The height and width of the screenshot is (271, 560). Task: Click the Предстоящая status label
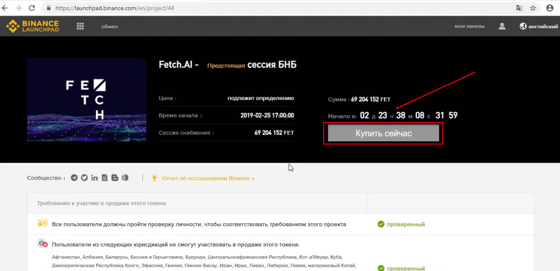[226, 65]
